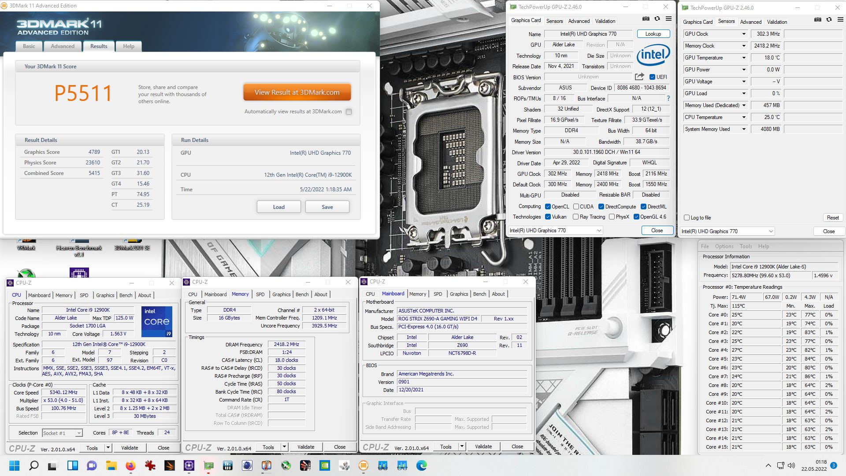846x476 pixels.
Task: Show hidden icons chevron in the system tray
Action: coord(768,465)
